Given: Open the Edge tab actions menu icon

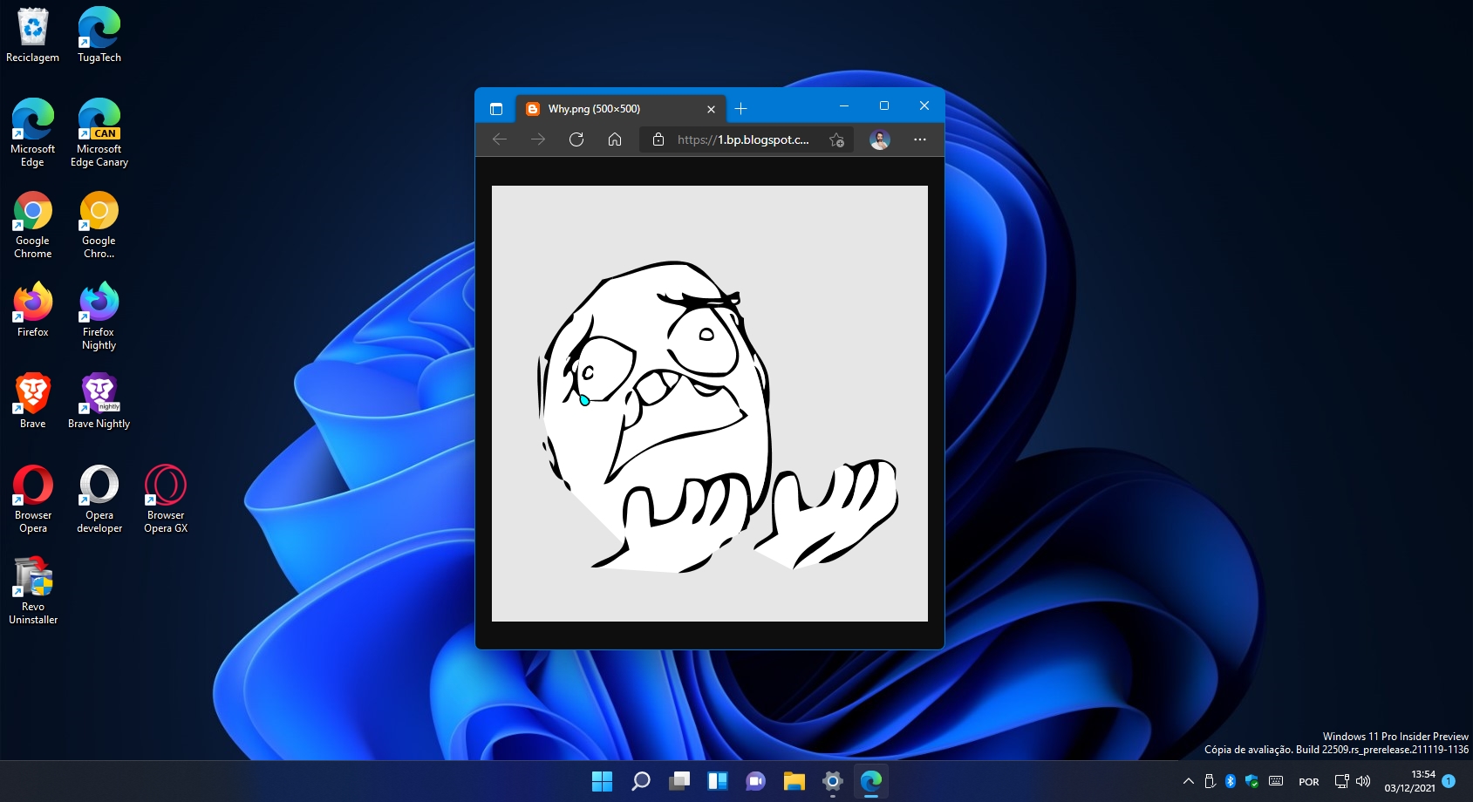Looking at the screenshot, I should [x=496, y=109].
